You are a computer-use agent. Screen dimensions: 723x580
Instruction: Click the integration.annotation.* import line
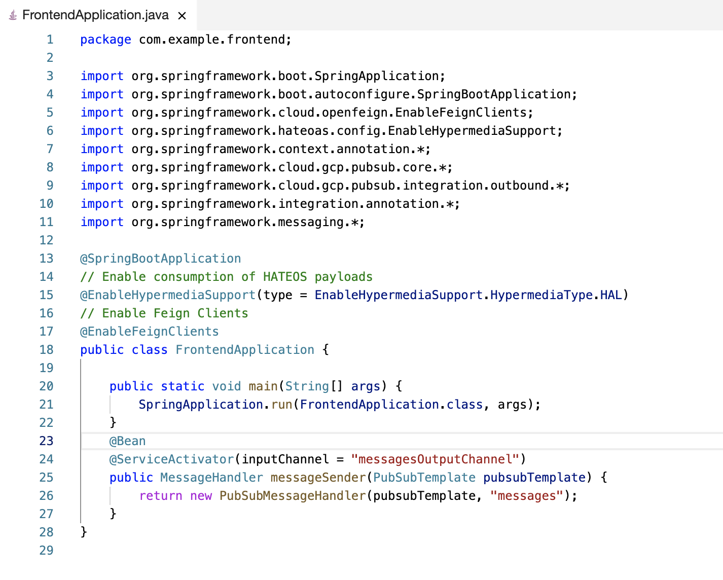[270, 204]
